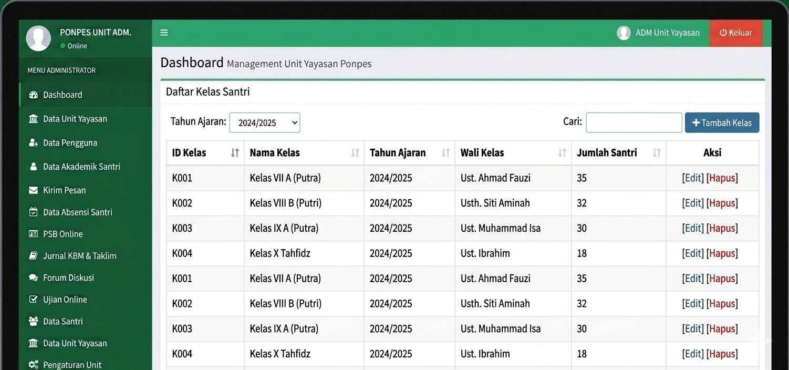
Task: Click the PSB Online ID card icon
Action: [34, 234]
